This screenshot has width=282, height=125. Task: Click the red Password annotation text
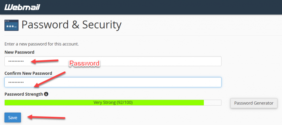pyautogui.click(x=84, y=63)
